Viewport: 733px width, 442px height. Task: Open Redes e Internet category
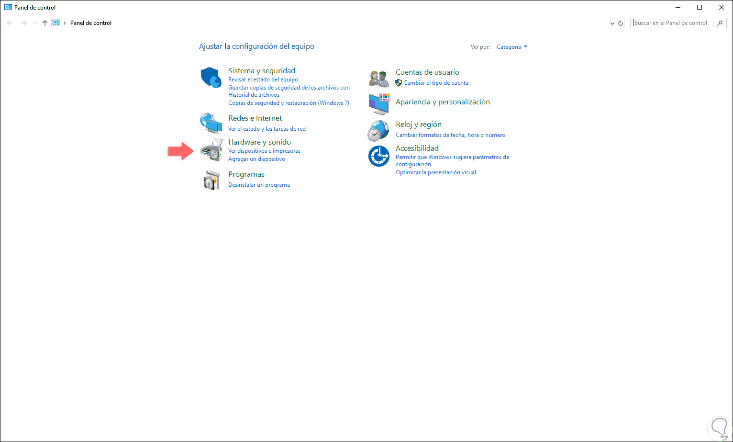pos(255,118)
